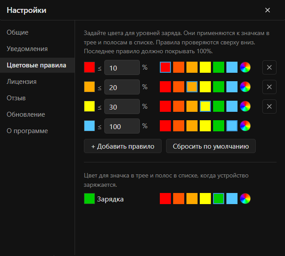Open custom color wheel for 10% rule
The image size is (285, 256).
[245, 67]
